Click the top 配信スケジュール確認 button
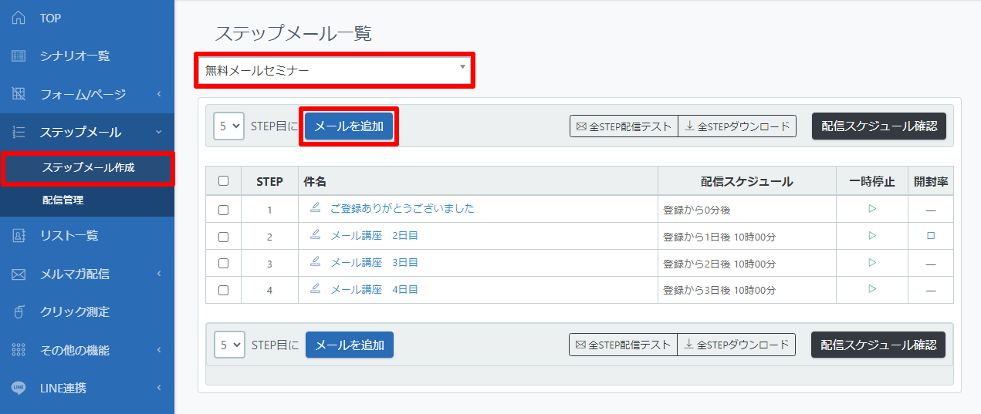 878,126
